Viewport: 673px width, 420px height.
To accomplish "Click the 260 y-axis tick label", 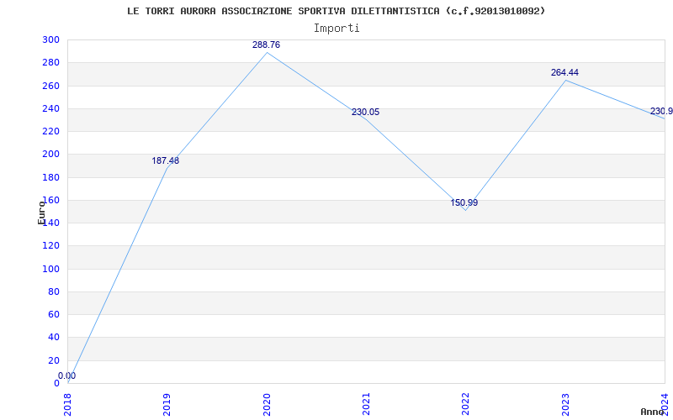I will (50, 86).
